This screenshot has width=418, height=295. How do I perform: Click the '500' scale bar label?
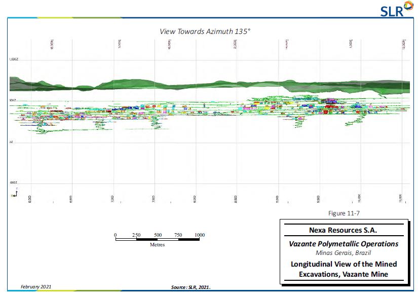158,235
